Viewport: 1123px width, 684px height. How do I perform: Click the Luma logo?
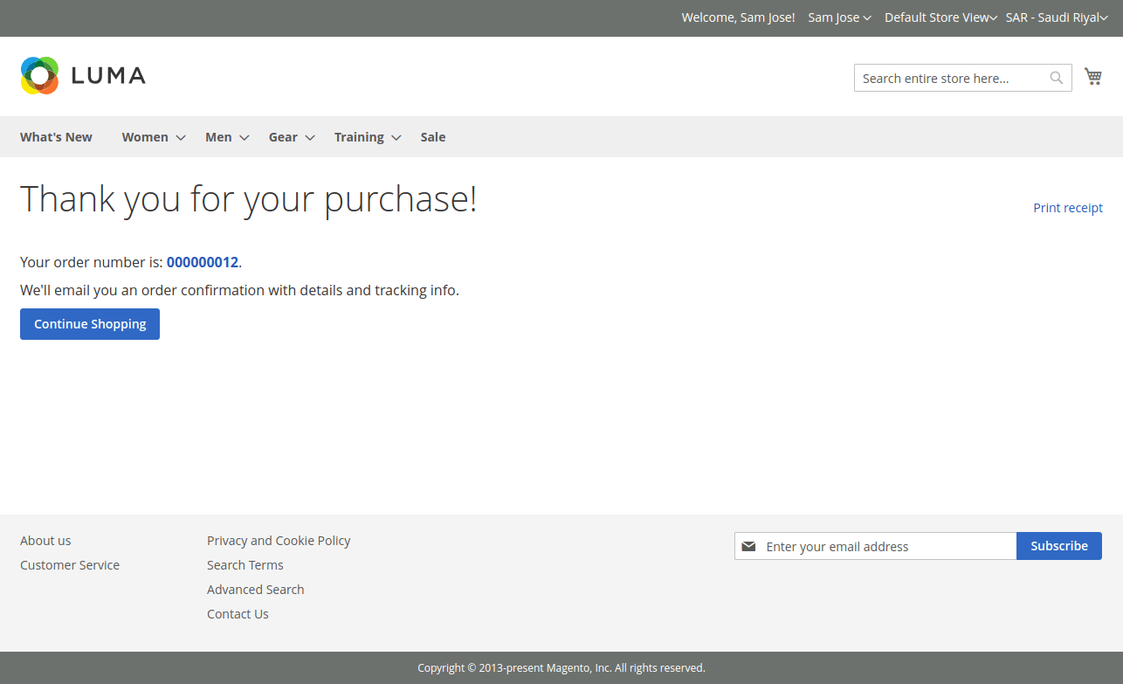(83, 76)
